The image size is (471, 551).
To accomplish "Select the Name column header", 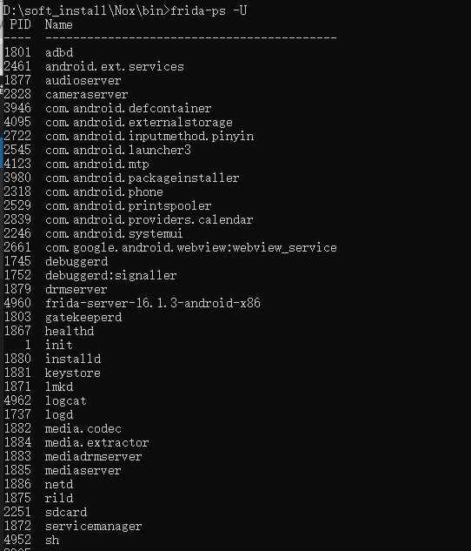I will [58, 24].
